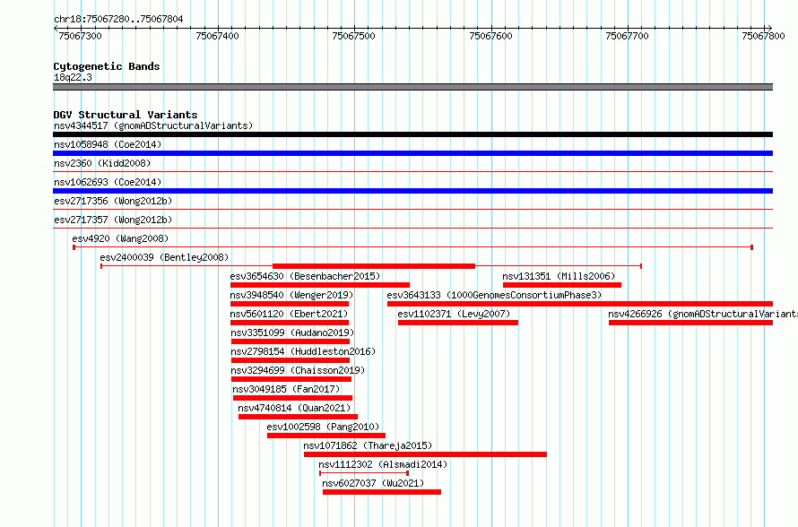Click the Cytogenetic Bands track title
The width and height of the screenshot is (798, 527).
(107, 66)
